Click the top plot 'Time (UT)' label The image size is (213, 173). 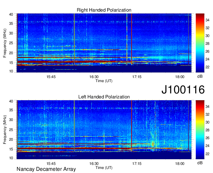point(104,81)
